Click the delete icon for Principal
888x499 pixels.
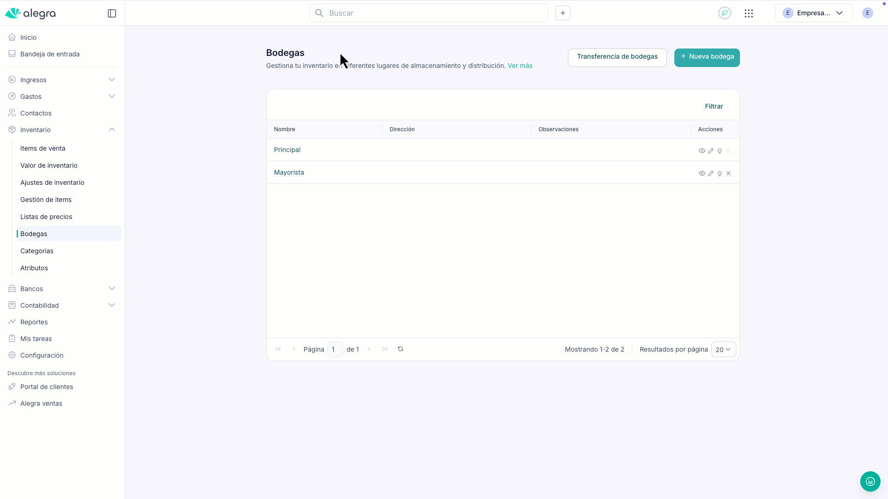pyautogui.click(x=728, y=151)
